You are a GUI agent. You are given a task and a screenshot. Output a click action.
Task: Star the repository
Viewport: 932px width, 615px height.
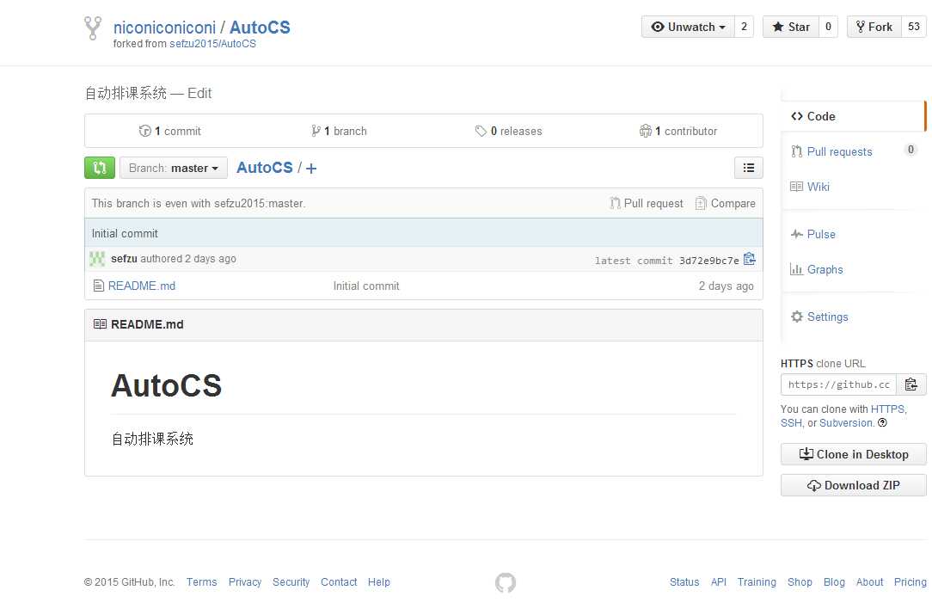(790, 27)
